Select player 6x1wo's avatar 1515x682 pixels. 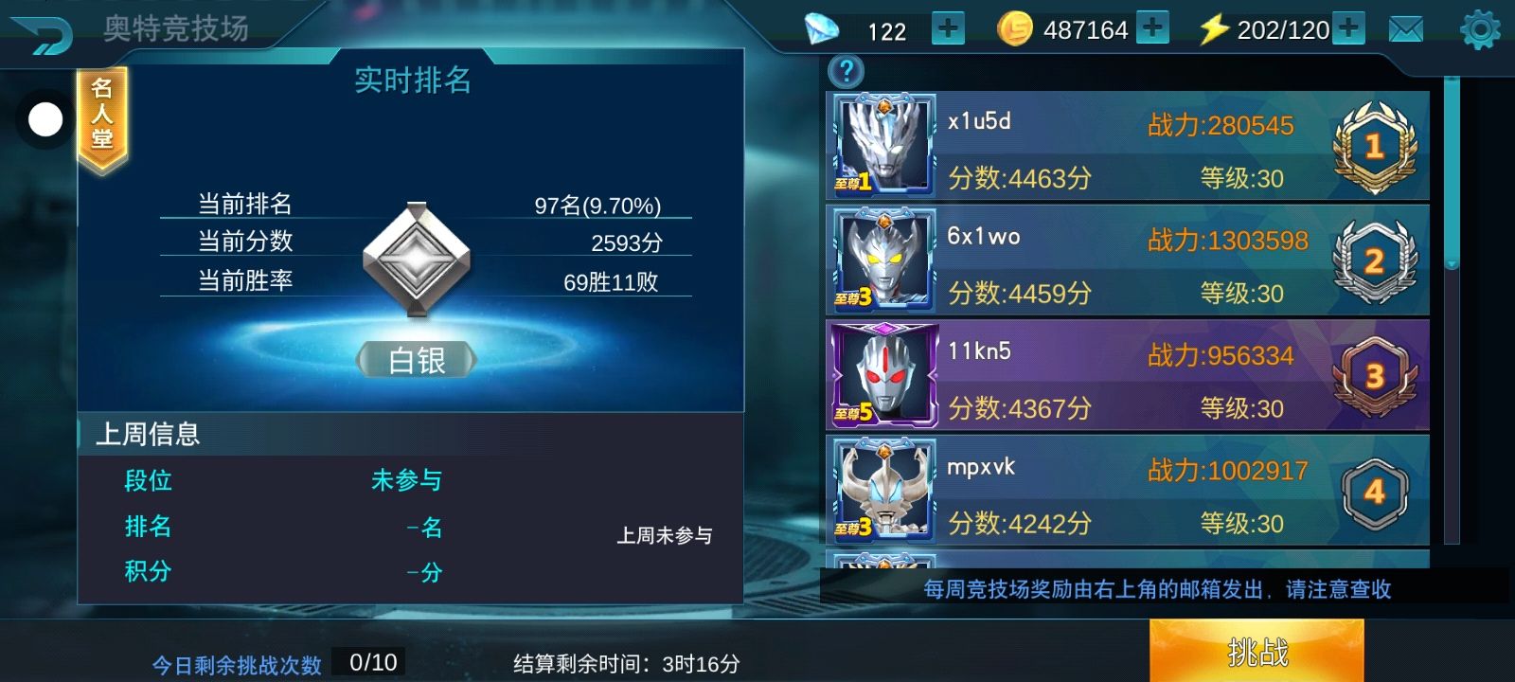click(882, 260)
